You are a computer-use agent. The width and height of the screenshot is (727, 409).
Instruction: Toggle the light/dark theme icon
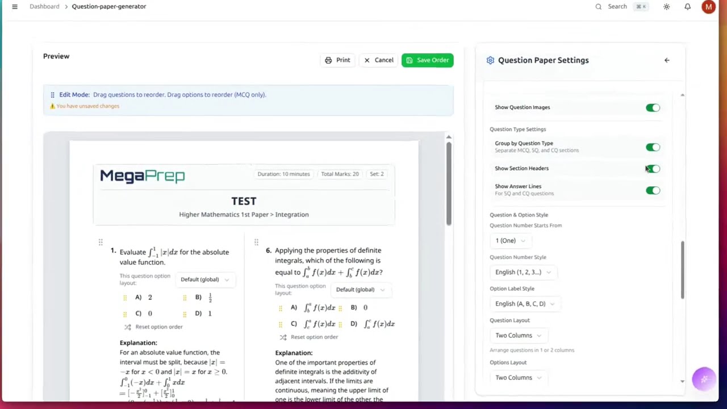point(666,6)
